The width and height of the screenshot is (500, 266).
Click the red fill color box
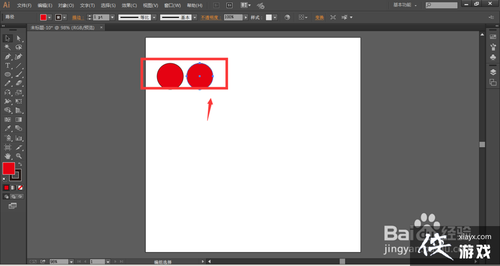tap(8, 168)
